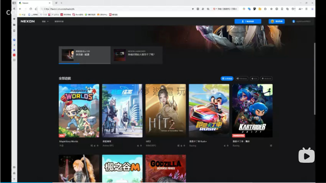326x183 pixels.
Task: Open the HIT2 game card
Action: tap(166, 111)
